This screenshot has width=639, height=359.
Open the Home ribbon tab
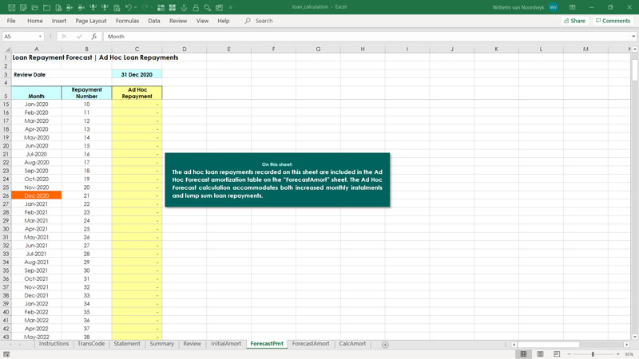point(34,21)
